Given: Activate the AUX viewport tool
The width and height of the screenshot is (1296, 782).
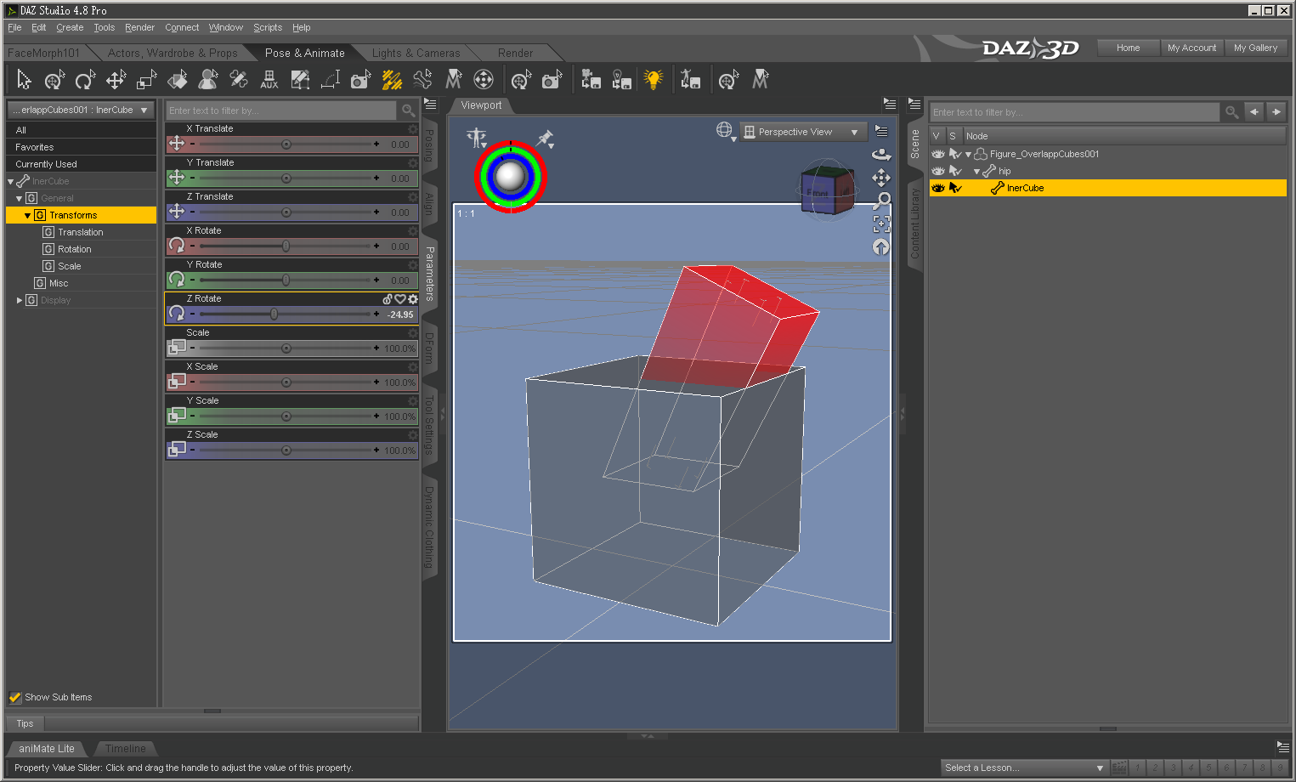Looking at the screenshot, I should (269, 80).
